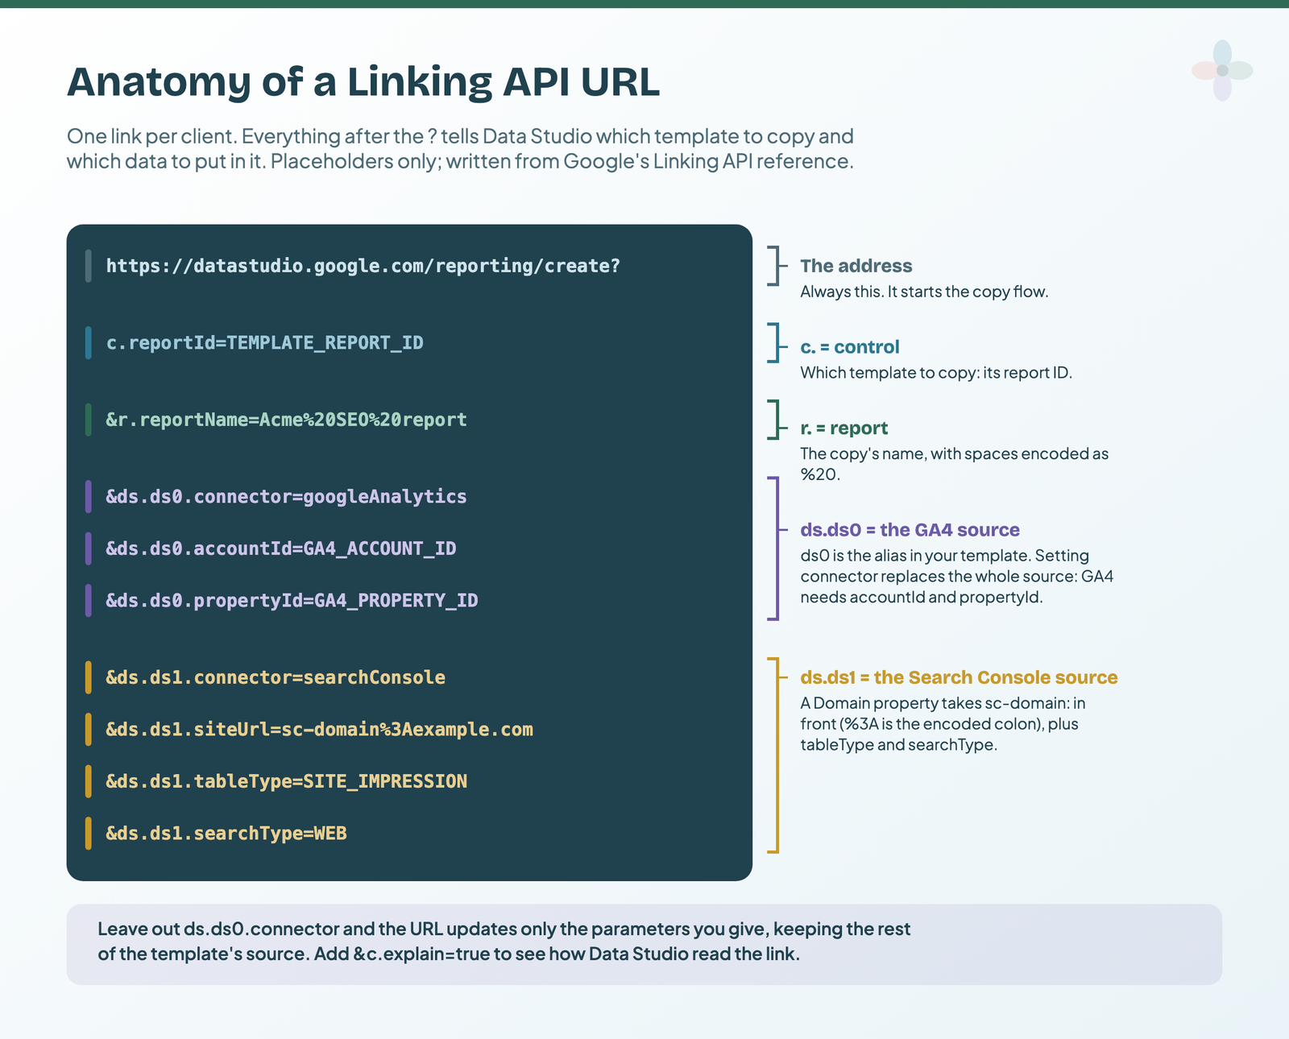This screenshot has height=1039, width=1289.
Task: Select the paragraph starting "A Domain property takes"
Action: coord(943,723)
